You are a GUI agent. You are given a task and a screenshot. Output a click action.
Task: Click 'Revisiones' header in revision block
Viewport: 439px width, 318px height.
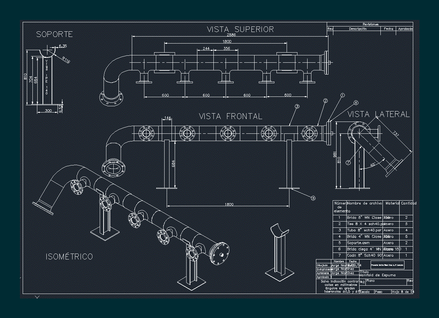point(370,24)
